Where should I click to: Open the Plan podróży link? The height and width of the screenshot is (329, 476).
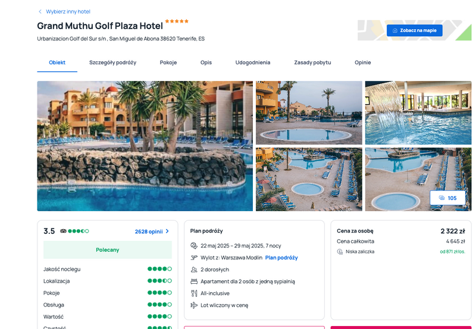click(x=281, y=258)
